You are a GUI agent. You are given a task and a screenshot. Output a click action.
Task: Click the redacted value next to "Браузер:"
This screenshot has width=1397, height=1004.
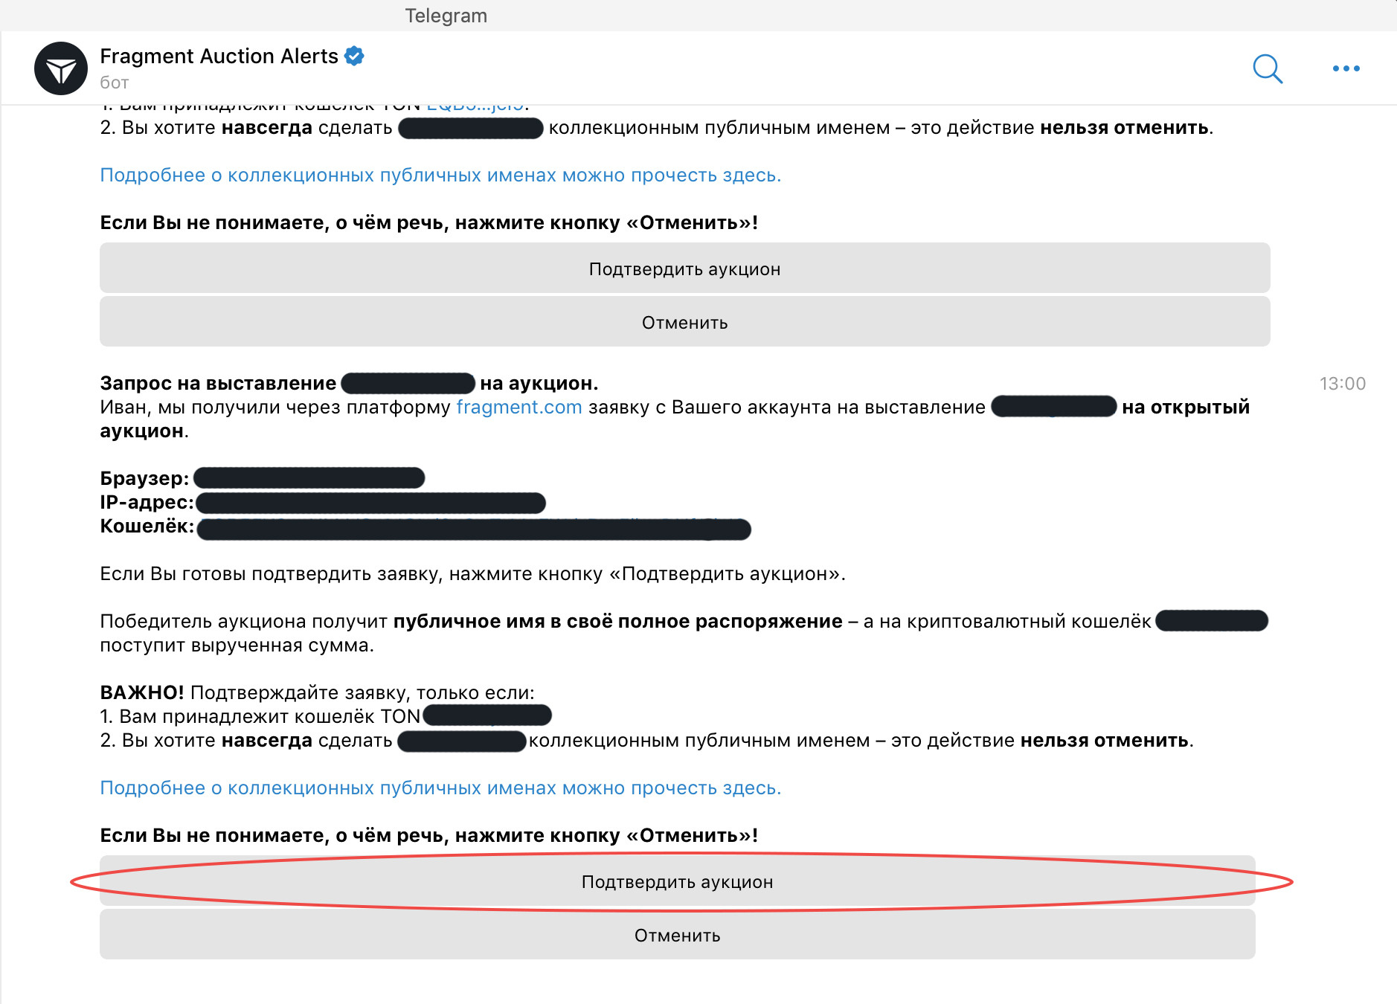(x=309, y=477)
